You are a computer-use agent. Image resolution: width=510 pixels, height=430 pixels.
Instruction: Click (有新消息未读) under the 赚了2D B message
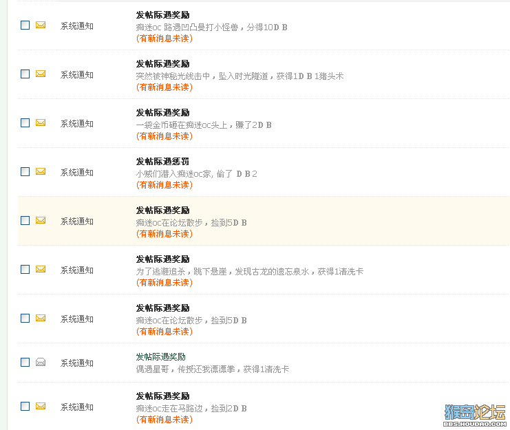(x=164, y=136)
